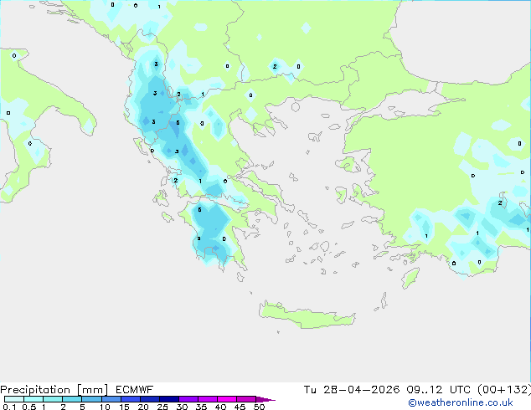Select the 45–50 mm legend swatch
Viewport: 531px width, 410px height.
coord(246,399)
